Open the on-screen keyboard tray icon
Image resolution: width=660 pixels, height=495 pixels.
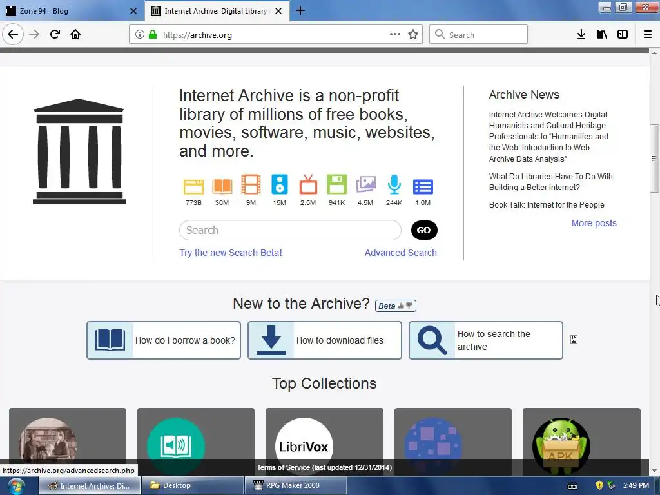click(572, 486)
